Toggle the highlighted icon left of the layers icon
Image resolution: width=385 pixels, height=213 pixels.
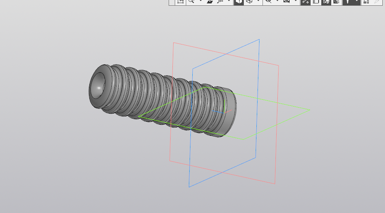click(326, 2)
